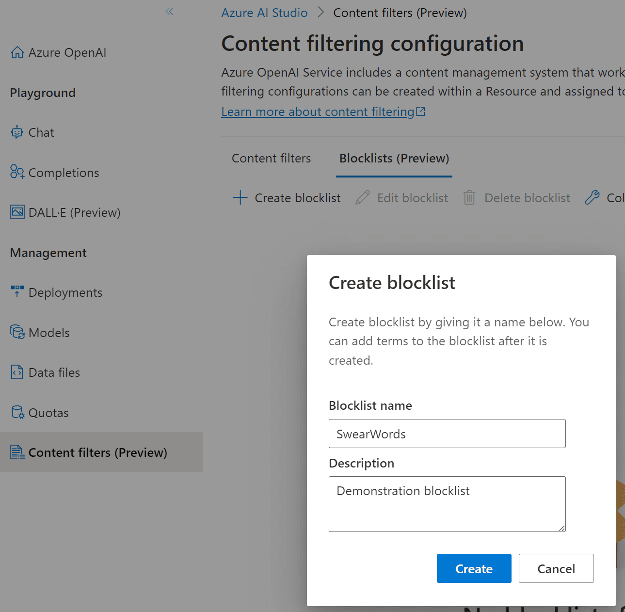625x612 pixels.
Task: Click Azure AI Studio breadcrumb link
Action: [x=264, y=13]
